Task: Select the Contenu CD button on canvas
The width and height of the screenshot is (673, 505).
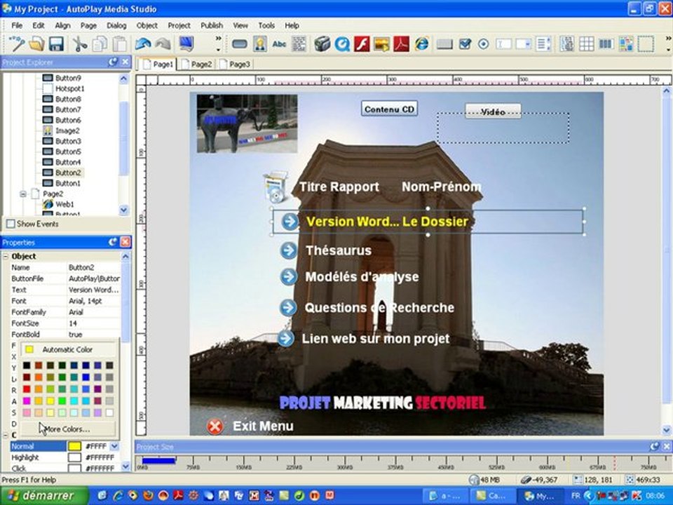Action: click(389, 109)
